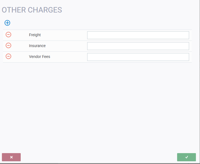Image resolution: width=200 pixels, height=164 pixels.
Task: Click the OTHER CHARGES heading
Action: pyautogui.click(x=32, y=10)
